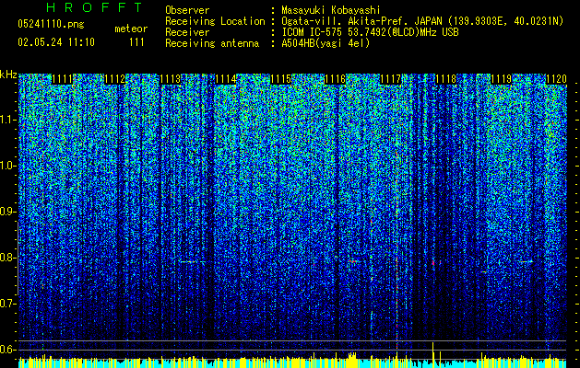The height and width of the screenshot is (368, 580).
Task: Select the observer name Masayuki Kobayashi
Action: point(331,10)
